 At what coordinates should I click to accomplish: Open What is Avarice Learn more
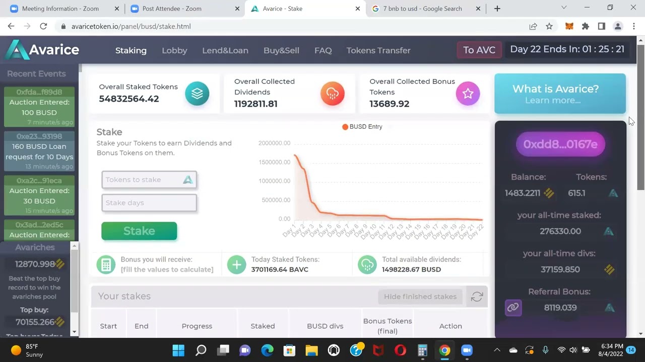[x=560, y=94]
